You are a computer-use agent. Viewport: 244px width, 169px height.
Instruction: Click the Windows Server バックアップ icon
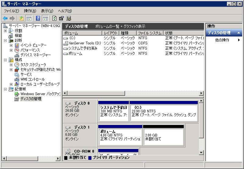[x=17, y=94]
